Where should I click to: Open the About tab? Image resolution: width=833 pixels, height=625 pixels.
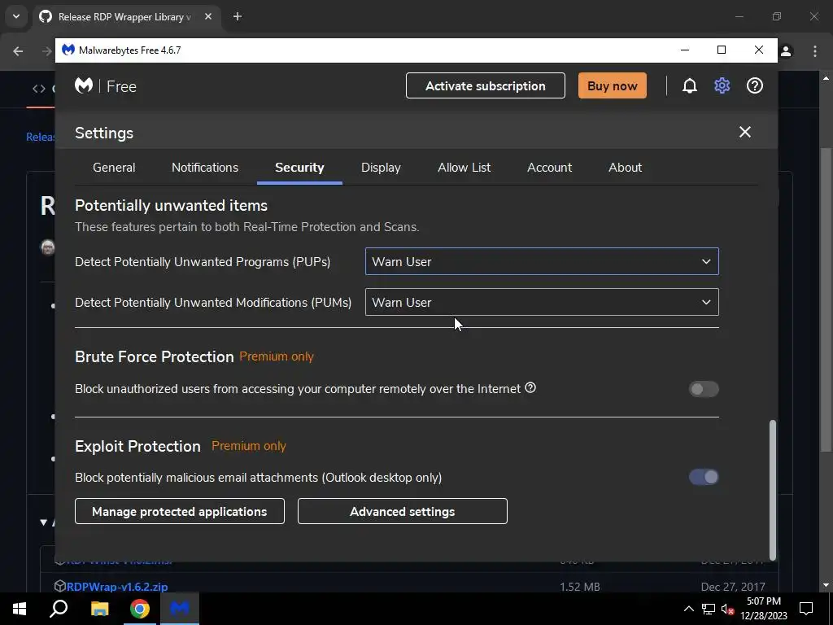pyautogui.click(x=626, y=168)
